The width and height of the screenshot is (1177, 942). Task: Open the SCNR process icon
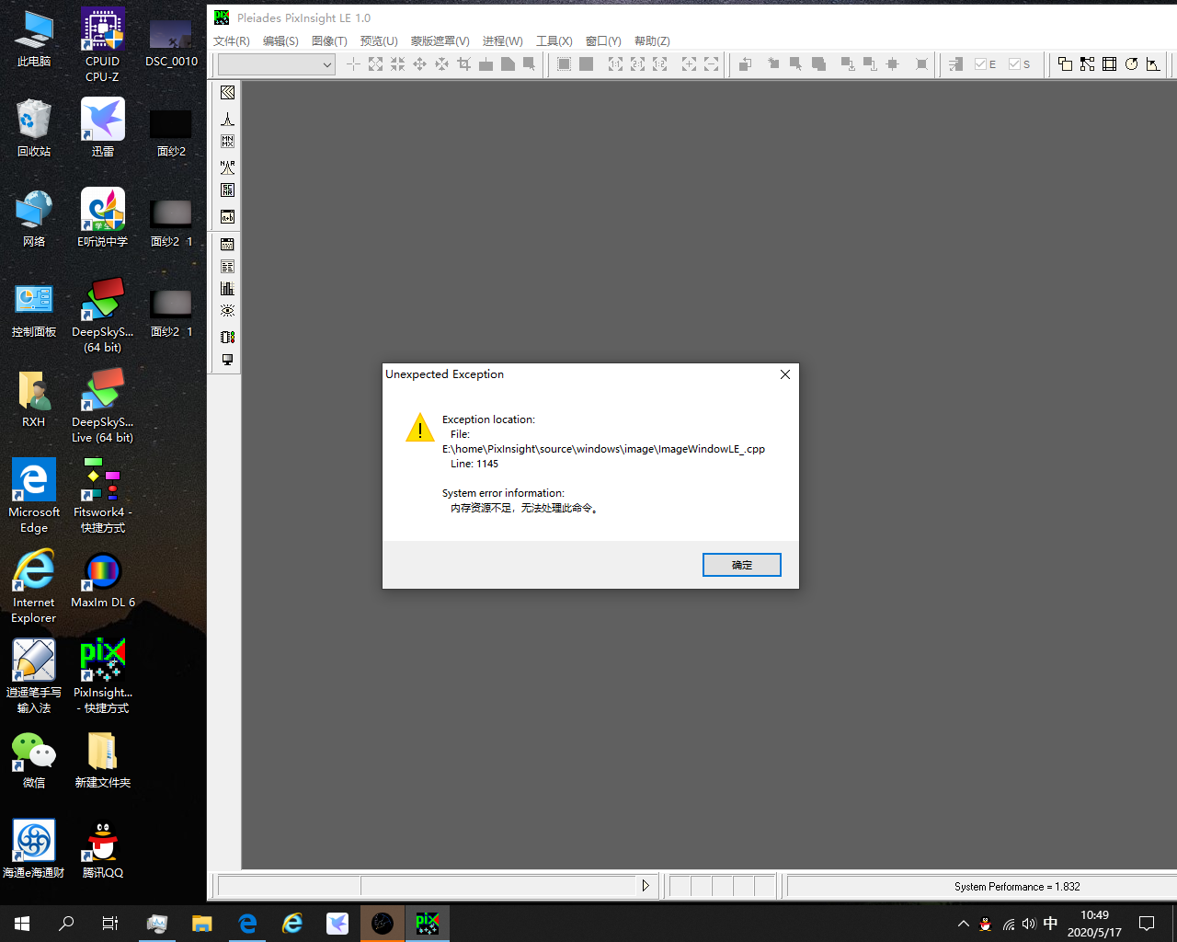click(x=227, y=190)
